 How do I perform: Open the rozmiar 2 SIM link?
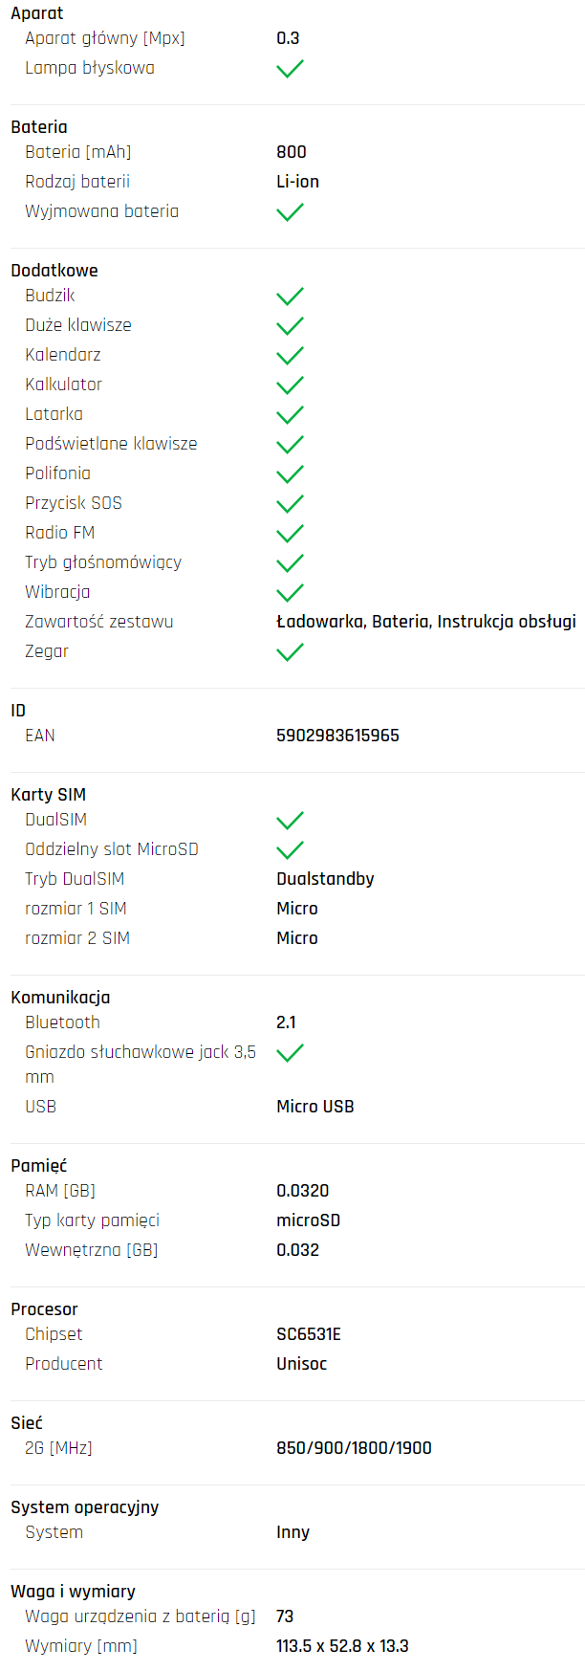(x=77, y=938)
